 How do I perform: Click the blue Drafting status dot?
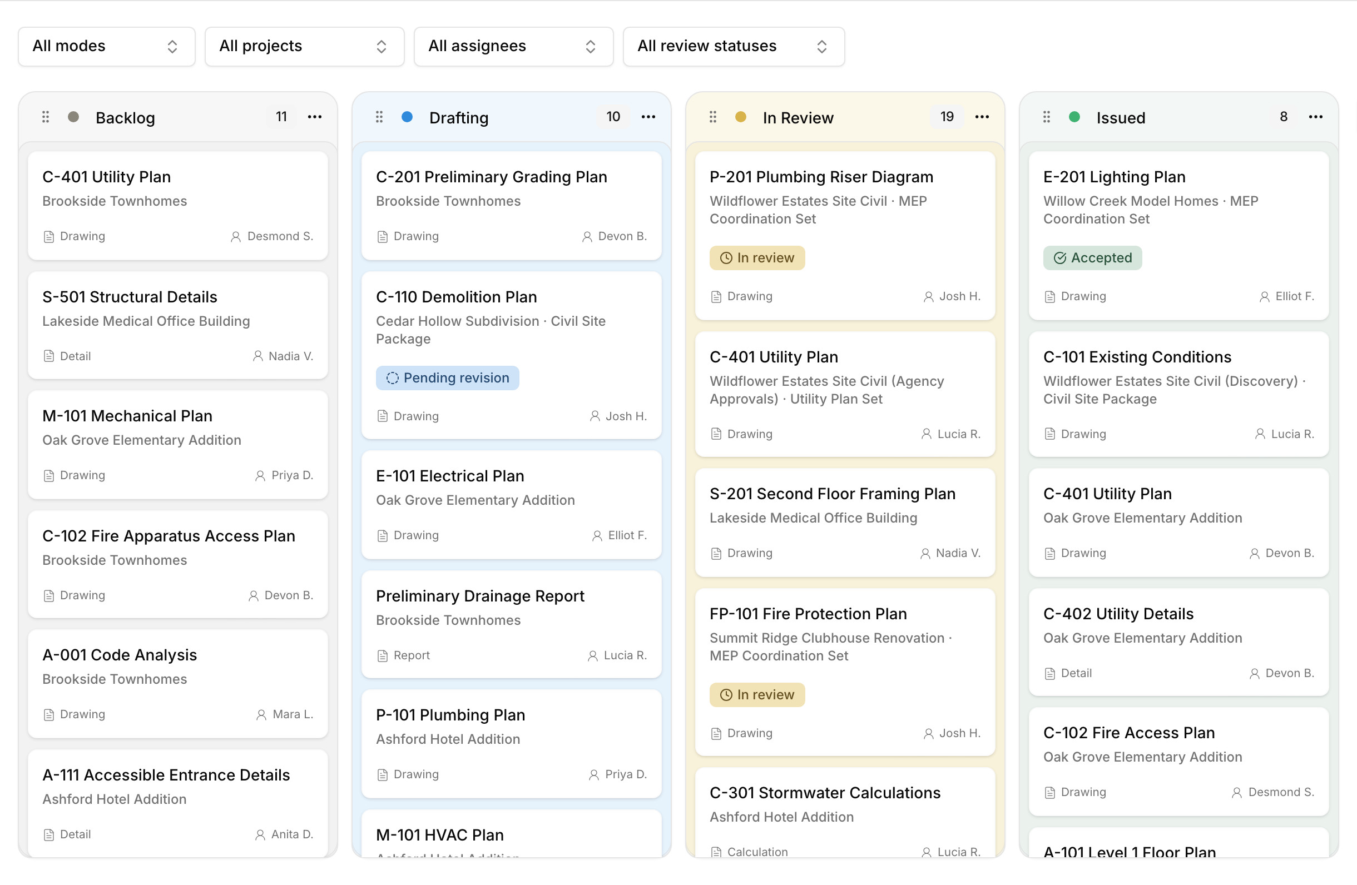pyautogui.click(x=407, y=117)
